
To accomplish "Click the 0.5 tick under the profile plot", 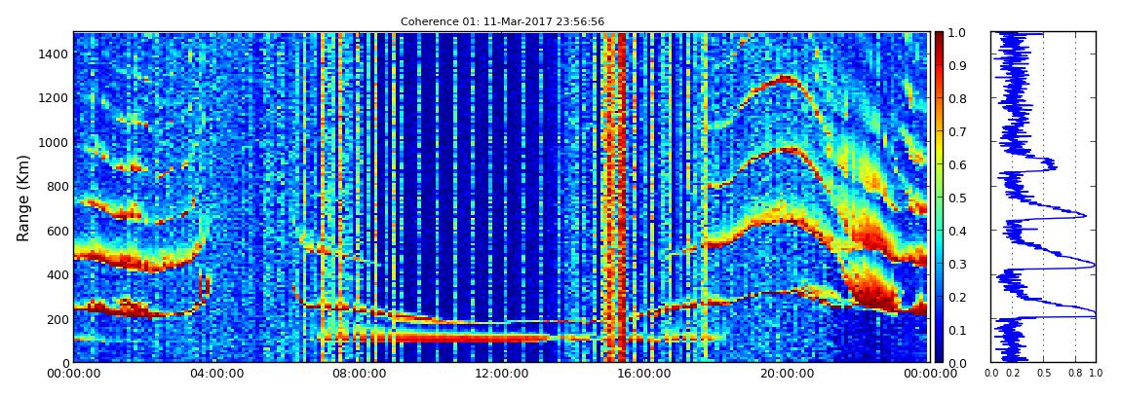I will pyautogui.click(x=1043, y=373).
